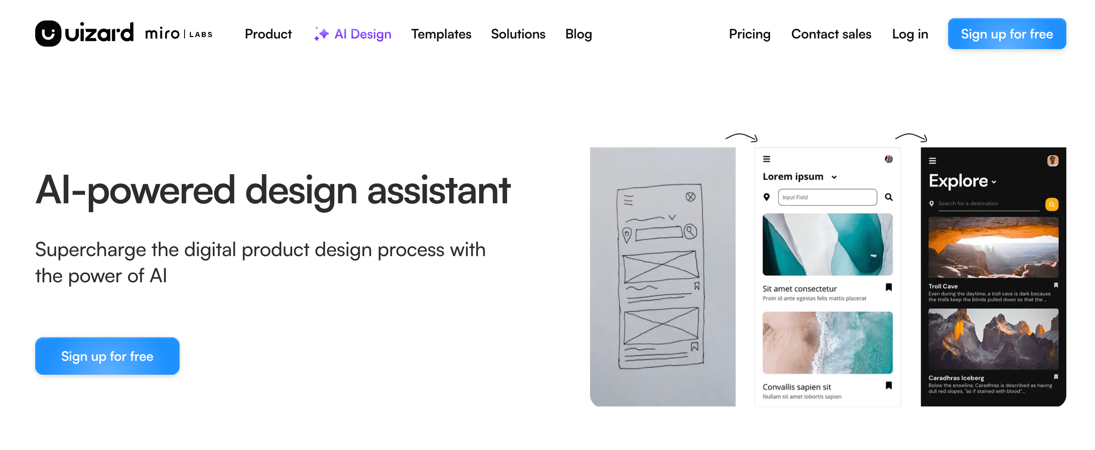
Task: Click the location pin in light mockup
Action: pos(766,197)
